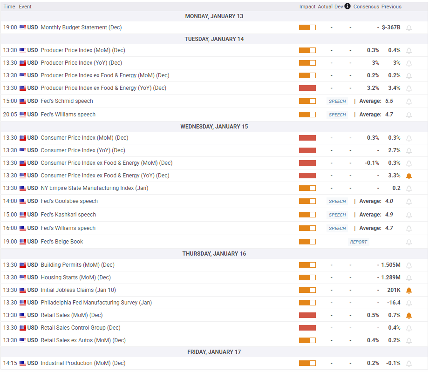Open Fed's Beige Book event title
Screen dimensions: 429x372
pos(62,242)
